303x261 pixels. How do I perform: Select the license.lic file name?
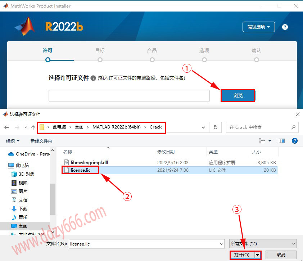pyautogui.click(x=81, y=170)
